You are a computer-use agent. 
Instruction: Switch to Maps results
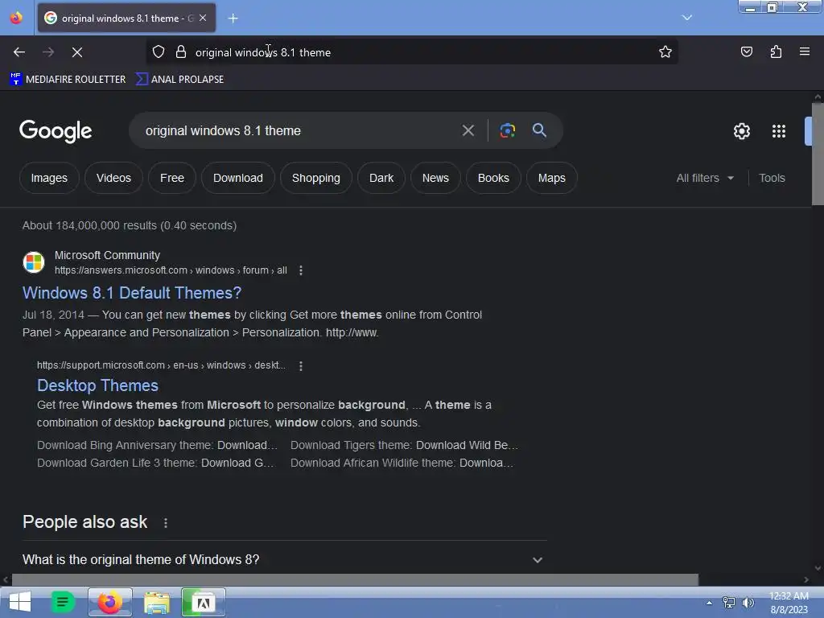[552, 178]
